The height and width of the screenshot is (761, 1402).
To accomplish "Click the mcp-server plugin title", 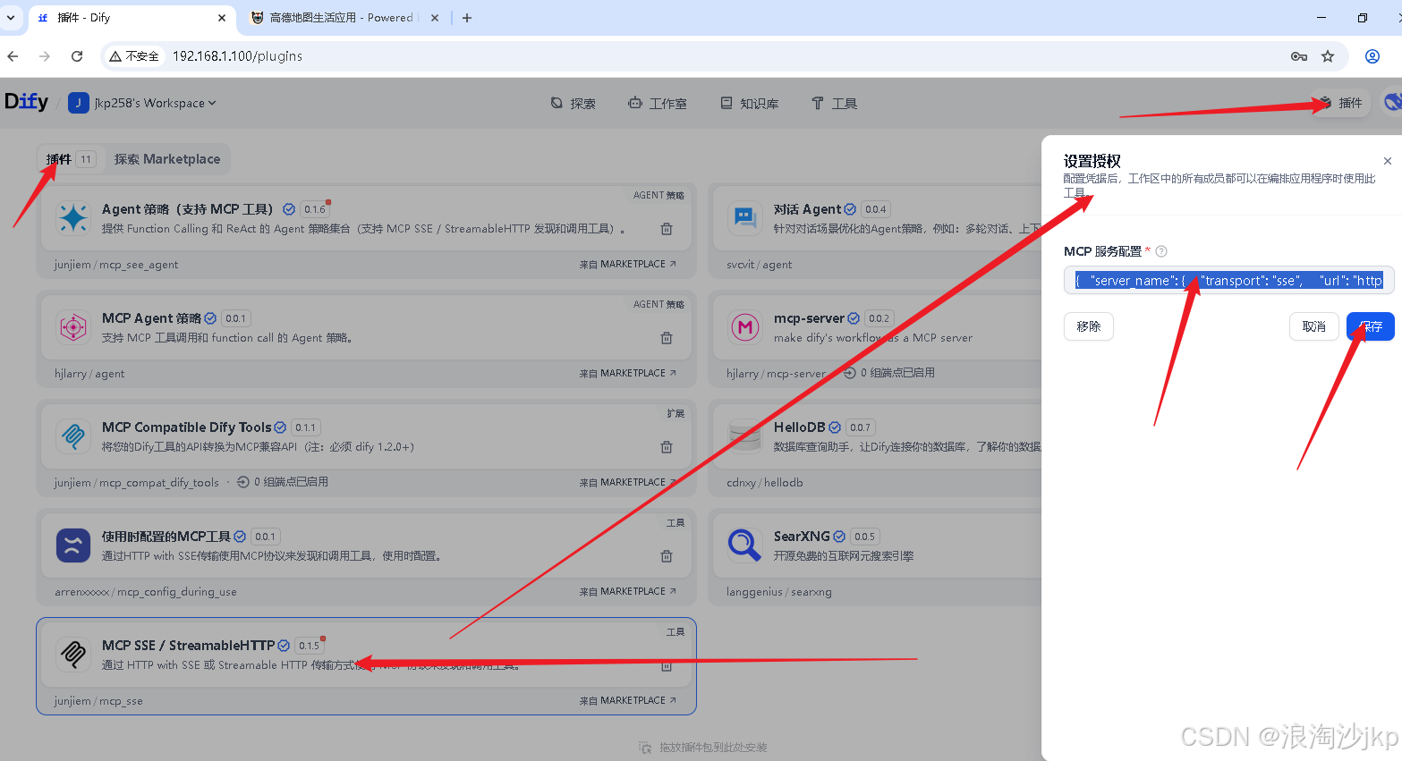I will pyautogui.click(x=809, y=318).
